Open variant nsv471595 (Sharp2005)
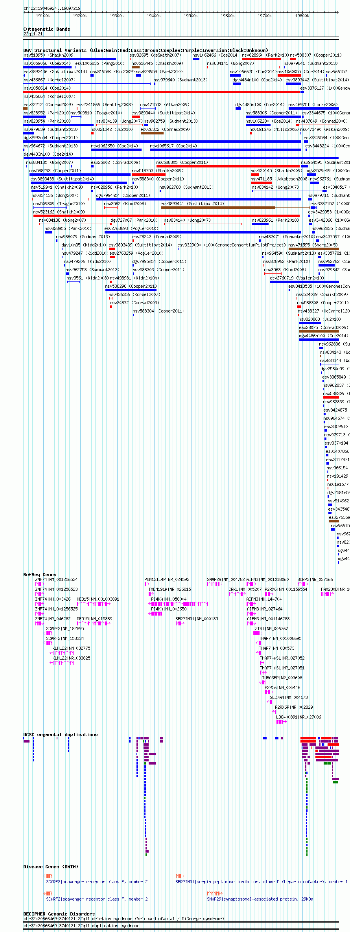Screen dimensions: 350x932 pos(314,249)
